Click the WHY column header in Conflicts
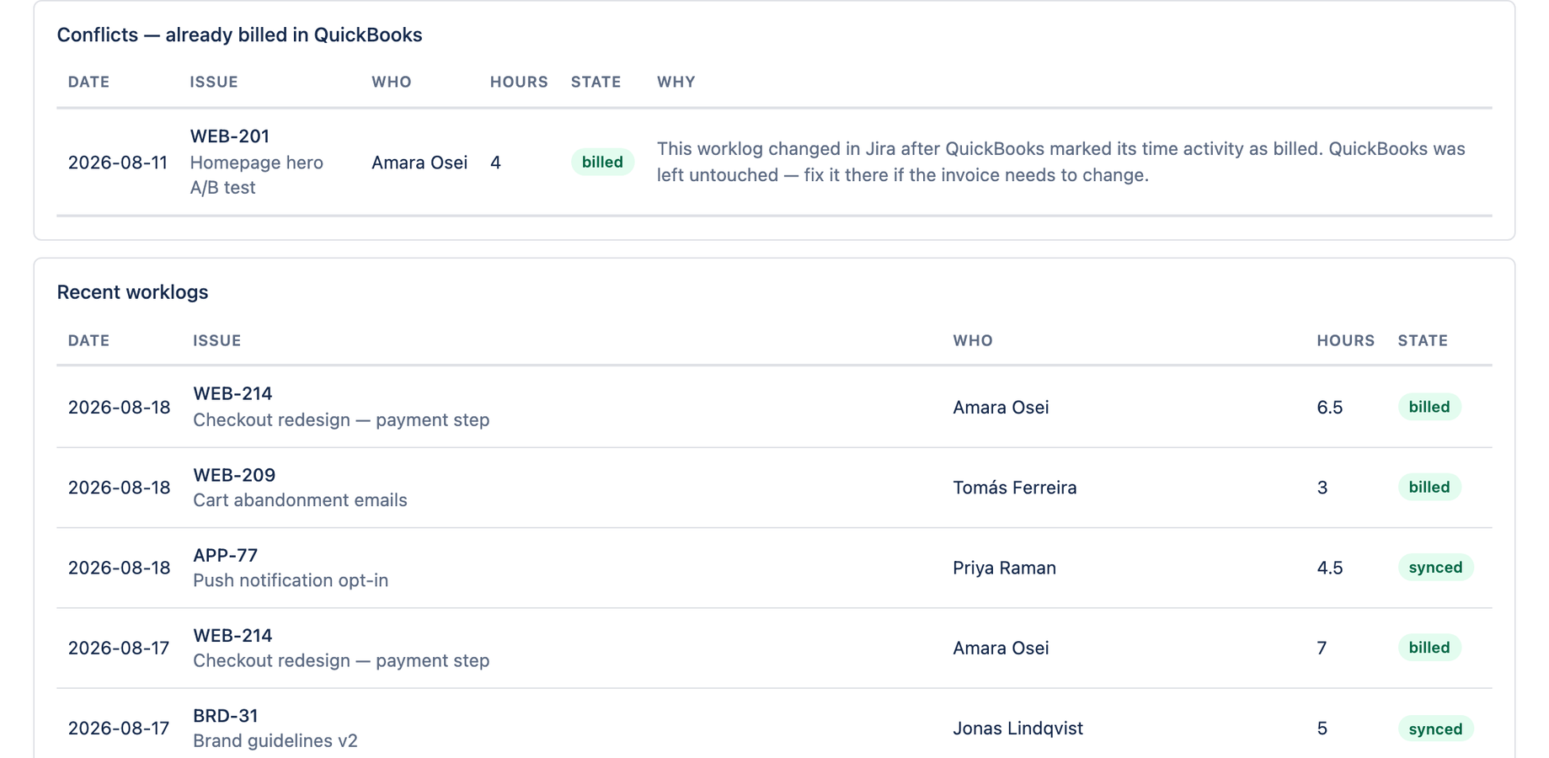1549x758 pixels. click(x=676, y=82)
